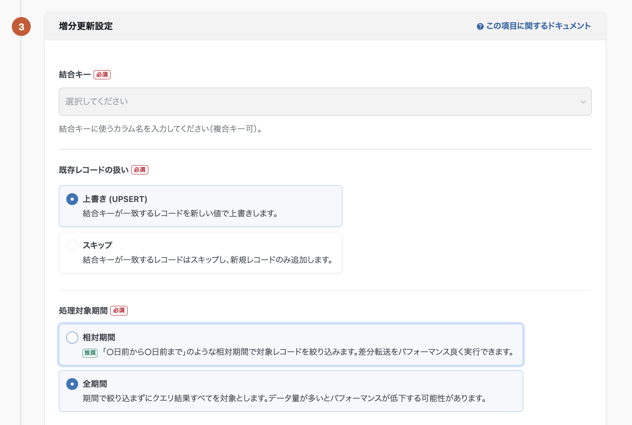Open the この項目に関するドキュメント link

534,26
